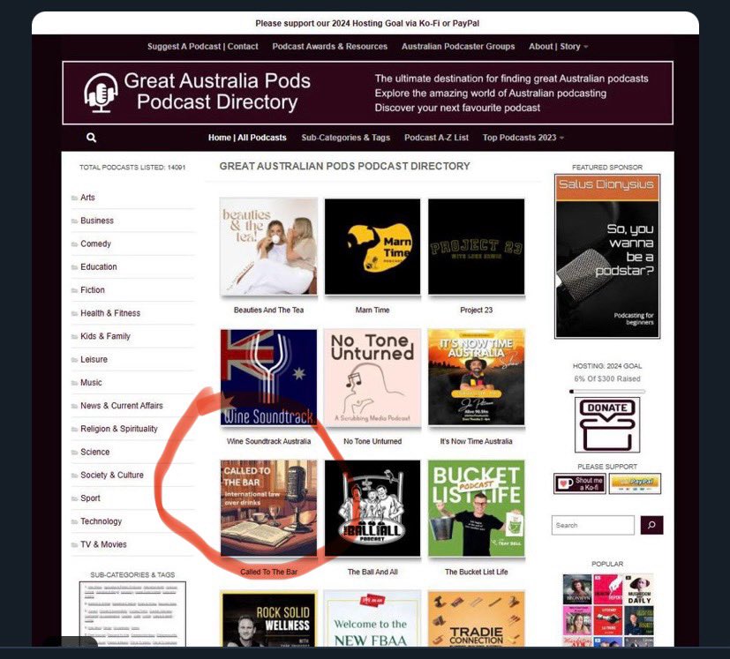
Task: Click Society & Culture category link
Action: pyautogui.click(x=112, y=476)
